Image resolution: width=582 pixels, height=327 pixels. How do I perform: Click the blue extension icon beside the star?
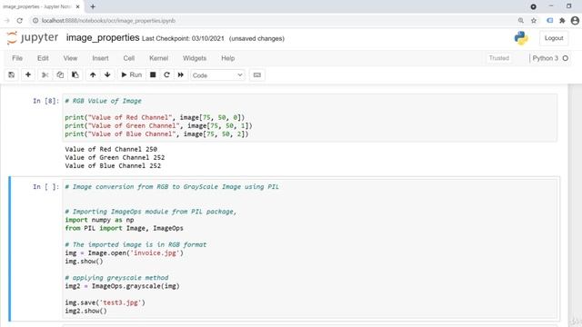point(549,21)
